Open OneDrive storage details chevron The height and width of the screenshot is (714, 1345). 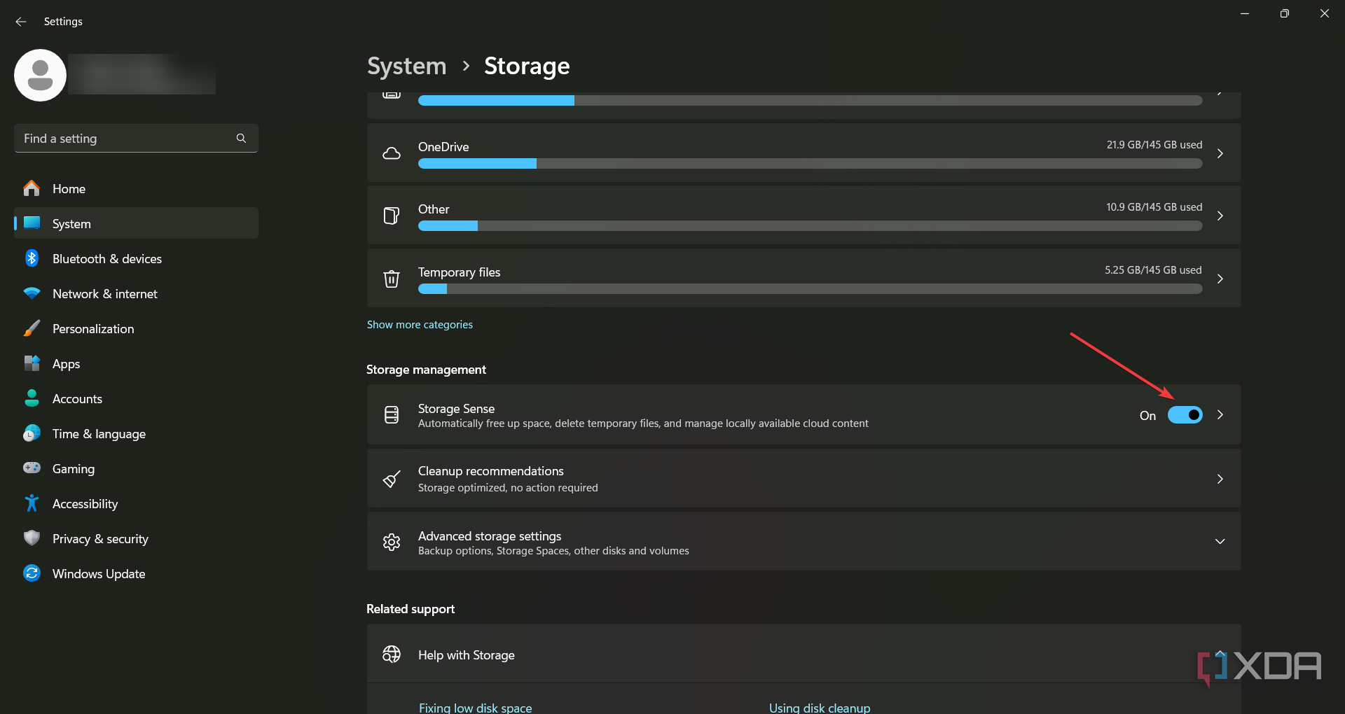[1220, 153]
